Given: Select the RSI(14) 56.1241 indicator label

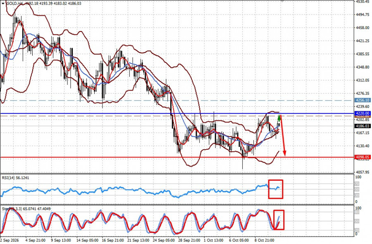Looking at the screenshot, I should pos(16,177).
